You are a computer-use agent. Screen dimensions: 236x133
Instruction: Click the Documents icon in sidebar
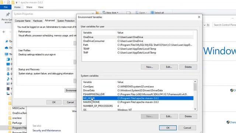[8, 69]
